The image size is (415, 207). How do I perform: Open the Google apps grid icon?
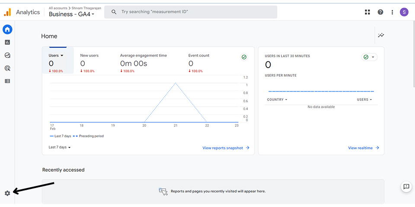(x=367, y=12)
